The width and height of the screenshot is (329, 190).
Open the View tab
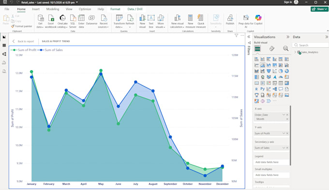click(x=69, y=9)
